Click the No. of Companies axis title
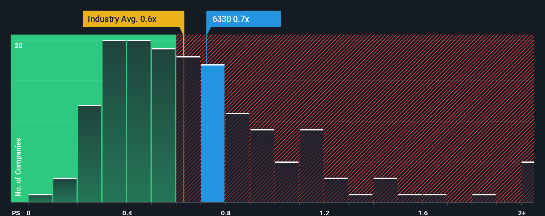Image resolution: width=545 pixels, height=216 pixels. [18, 167]
